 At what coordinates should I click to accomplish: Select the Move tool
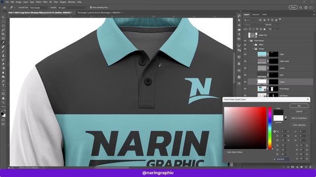3,17
